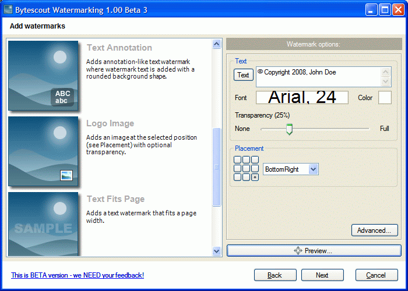Click the Preview button
This screenshot has width=408, height=291.
point(314,251)
